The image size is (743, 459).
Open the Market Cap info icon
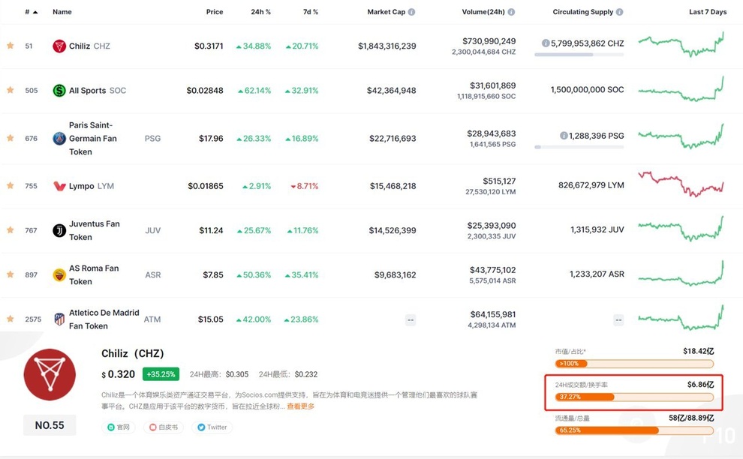[x=411, y=12]
